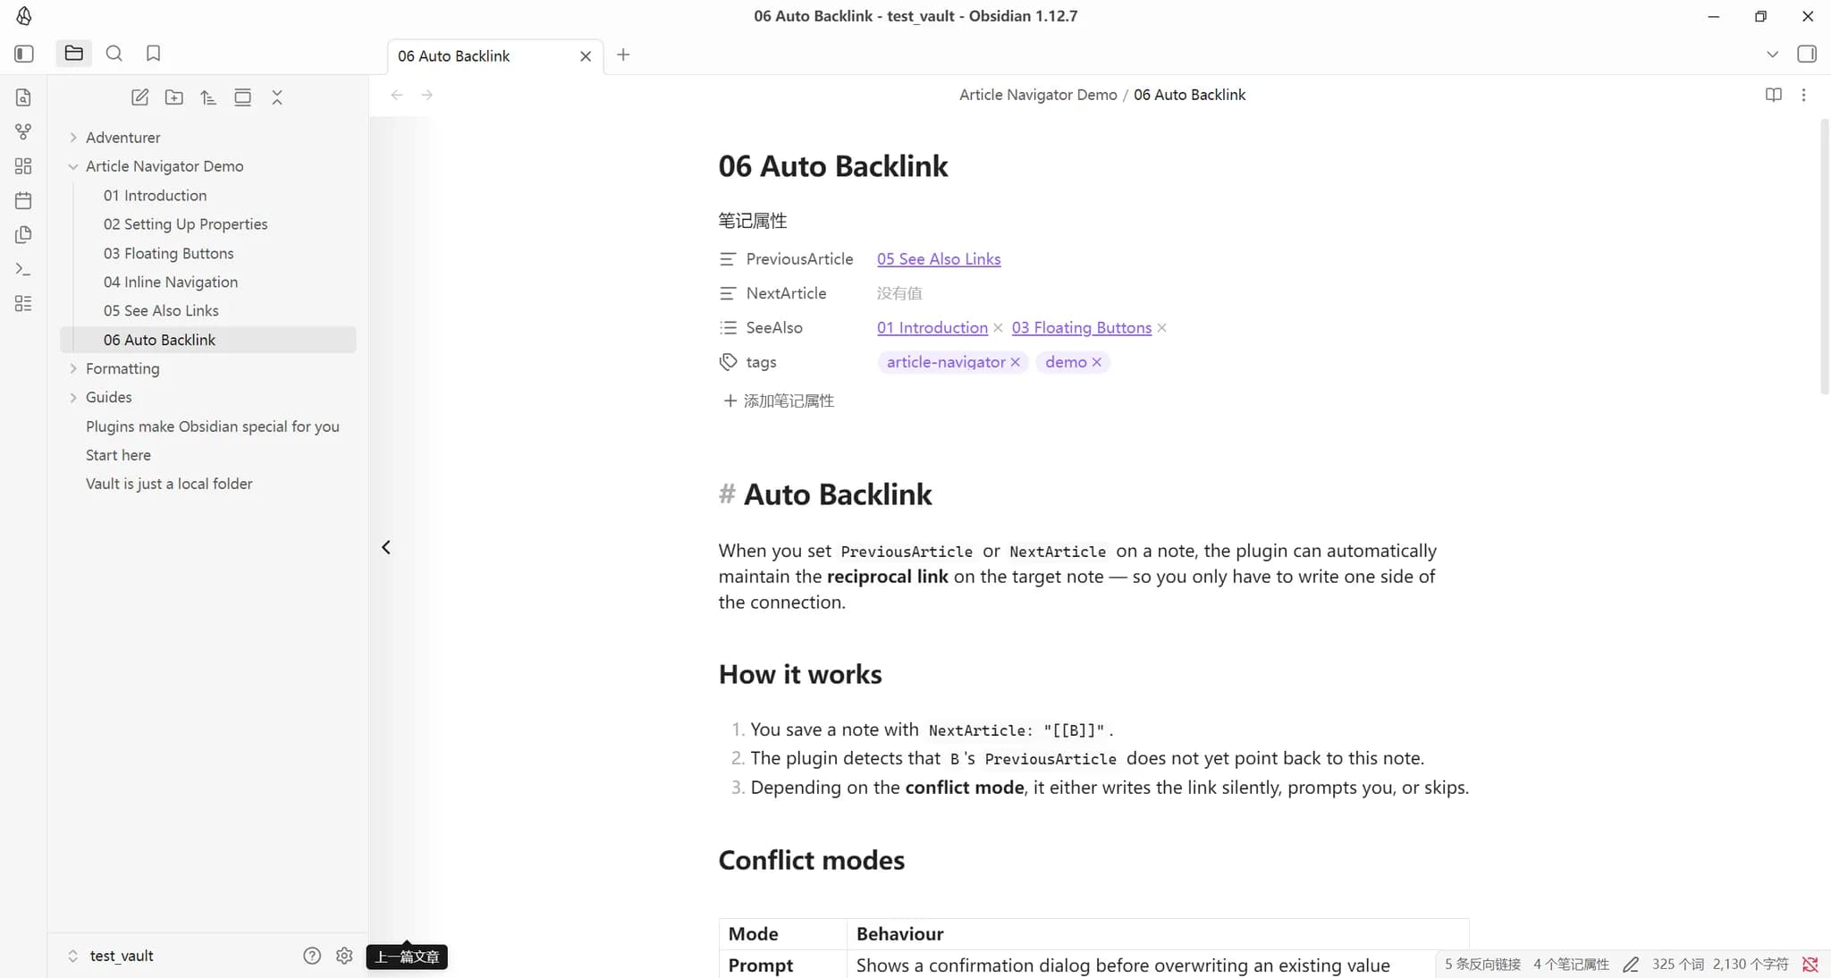
Task: Open quick switcher ribbon icon
Action: (x=23, y=97)
